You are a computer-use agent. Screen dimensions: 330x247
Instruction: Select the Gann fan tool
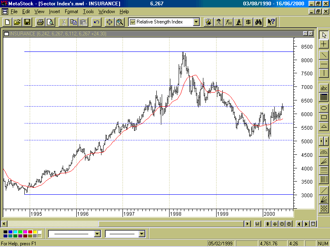click(x=324, y=199)
